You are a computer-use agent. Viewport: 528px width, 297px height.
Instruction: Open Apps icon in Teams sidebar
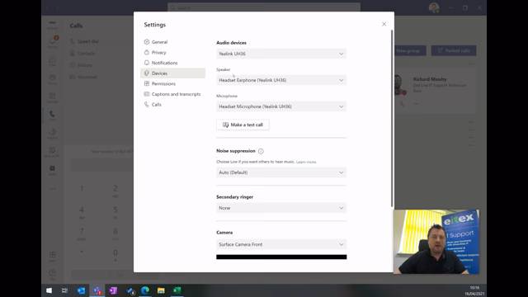click(x=52, y=257)
